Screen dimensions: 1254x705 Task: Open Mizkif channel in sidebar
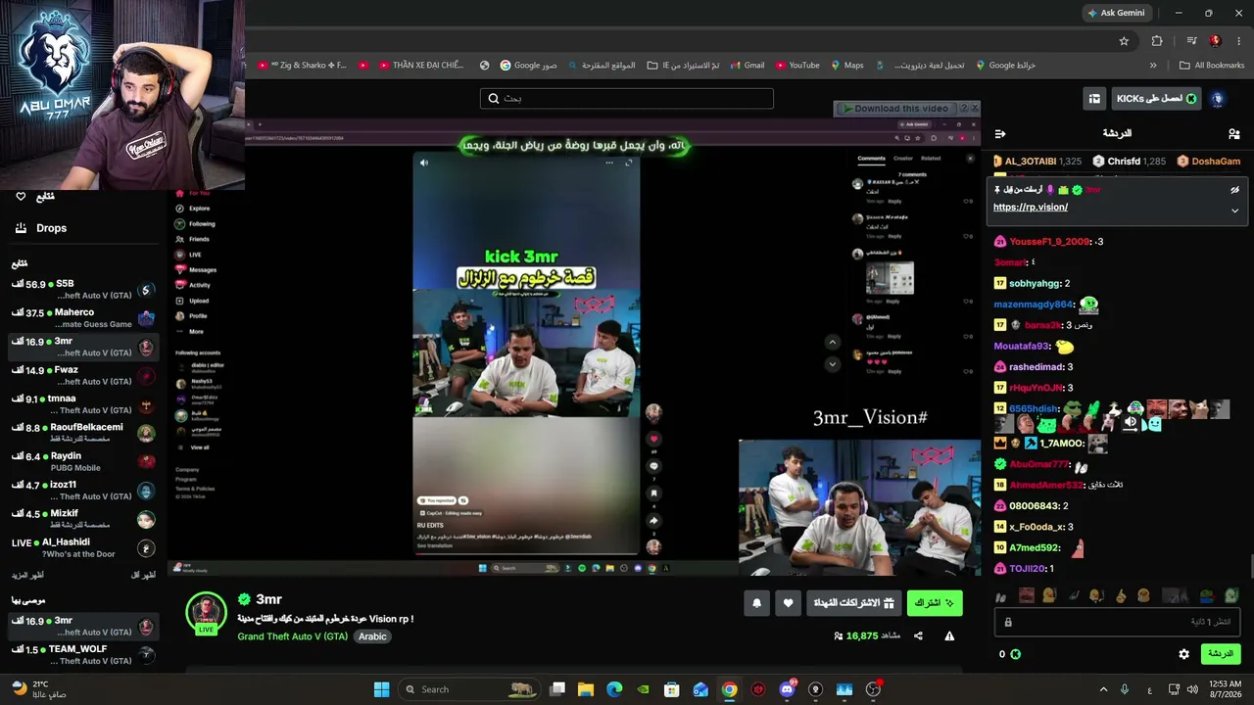click(x=83, y=519)
